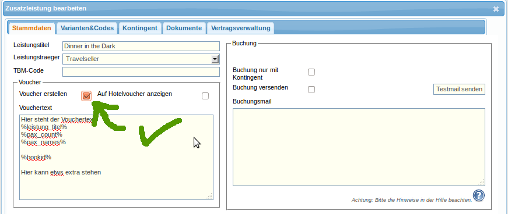
Task: Open the blue help question mark icon
Action: 478,195
